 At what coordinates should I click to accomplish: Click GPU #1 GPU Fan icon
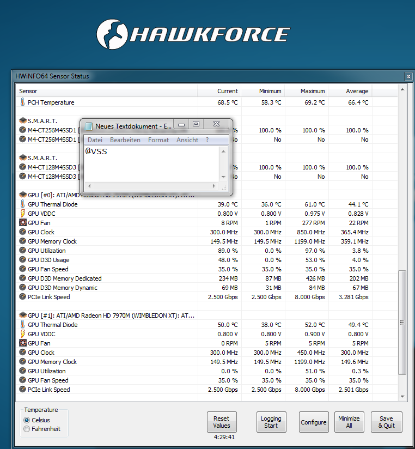23,343
